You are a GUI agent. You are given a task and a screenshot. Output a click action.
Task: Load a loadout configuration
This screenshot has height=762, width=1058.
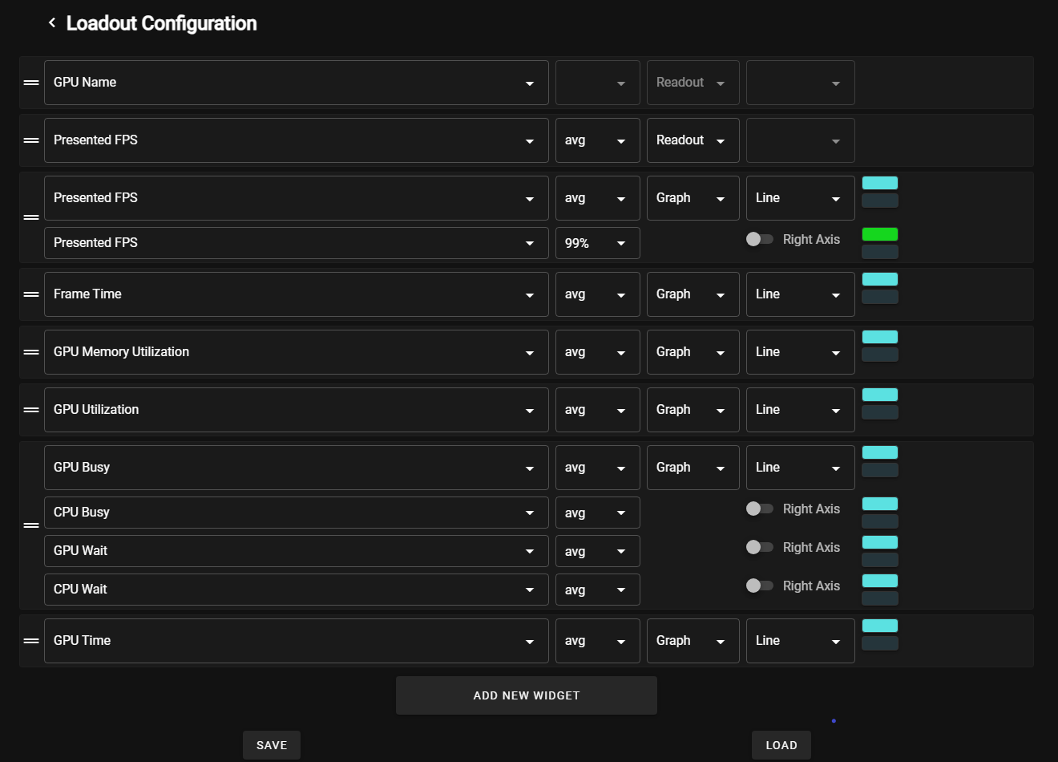(781, 745)
